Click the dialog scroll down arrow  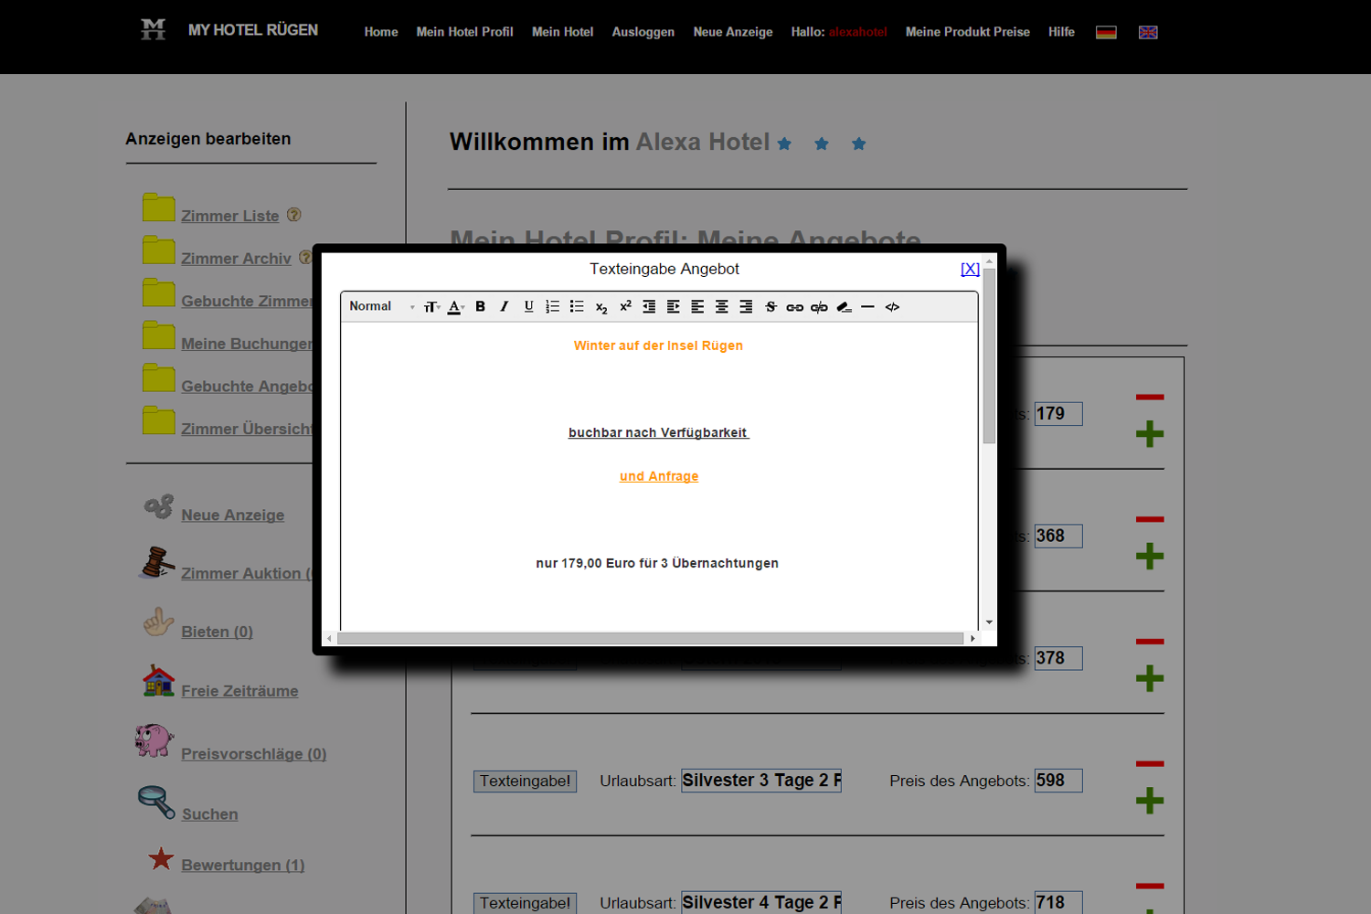click(x=989, y=622)
